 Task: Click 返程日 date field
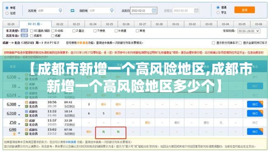coord(186,11)
